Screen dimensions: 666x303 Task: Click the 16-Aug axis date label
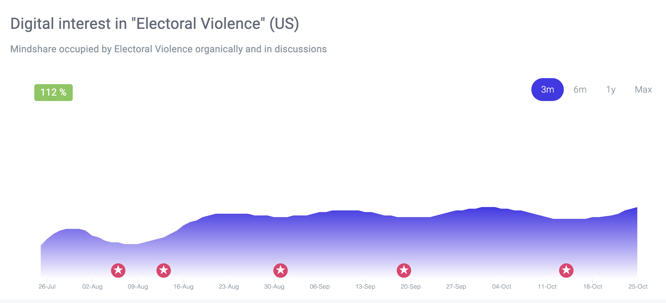point(183,286)
